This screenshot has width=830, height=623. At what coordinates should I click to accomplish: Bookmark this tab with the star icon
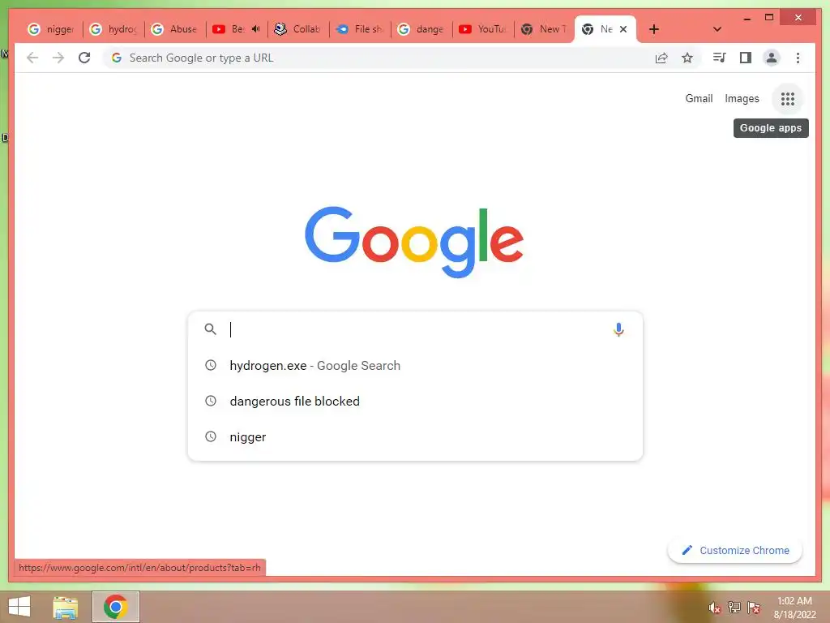pos(687,58)
